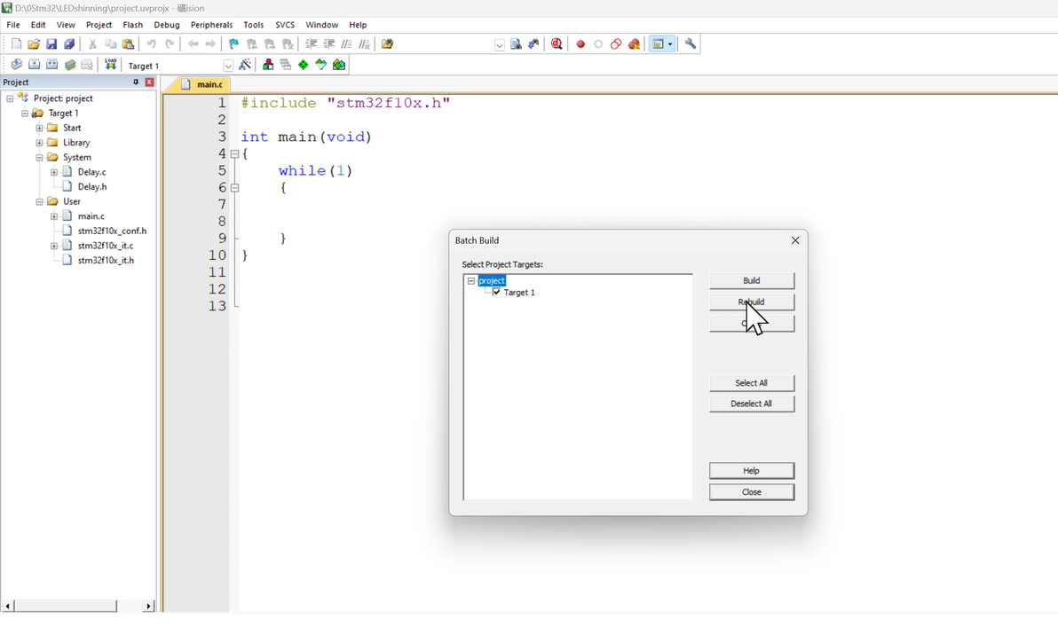Click the Select Software Packs icon
Image resolution: width=1058 pixels, height=627 pixels.
point(321,65)
